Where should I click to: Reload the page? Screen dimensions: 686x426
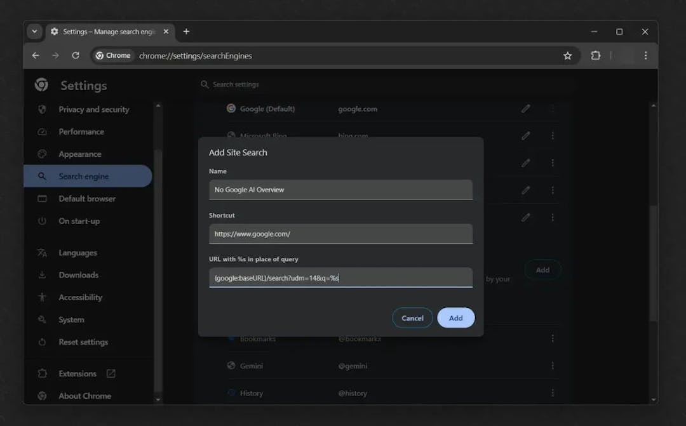pyautogui.click(x=76, y=56)
